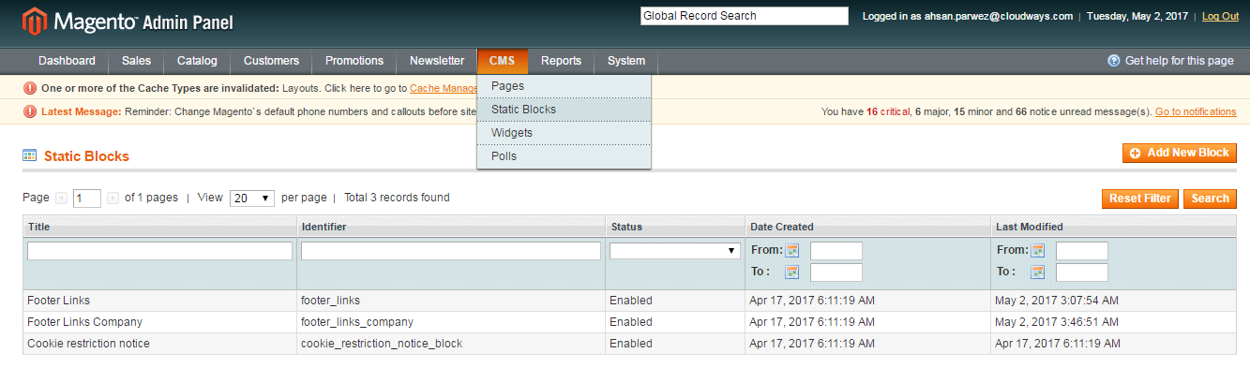Click the Add New Block button
This screenshot has width=1250, height=368.
coord(1180,153)
